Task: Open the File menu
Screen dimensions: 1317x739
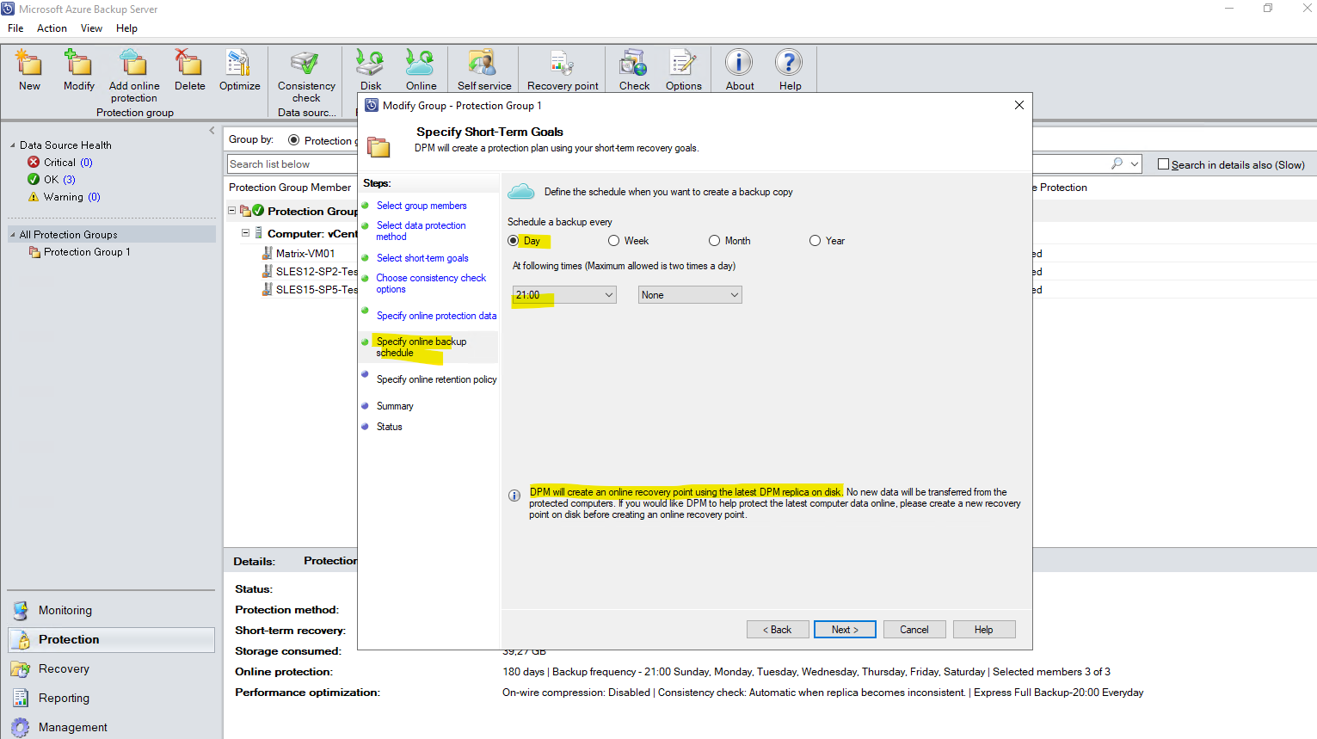Action: point(15,28)
